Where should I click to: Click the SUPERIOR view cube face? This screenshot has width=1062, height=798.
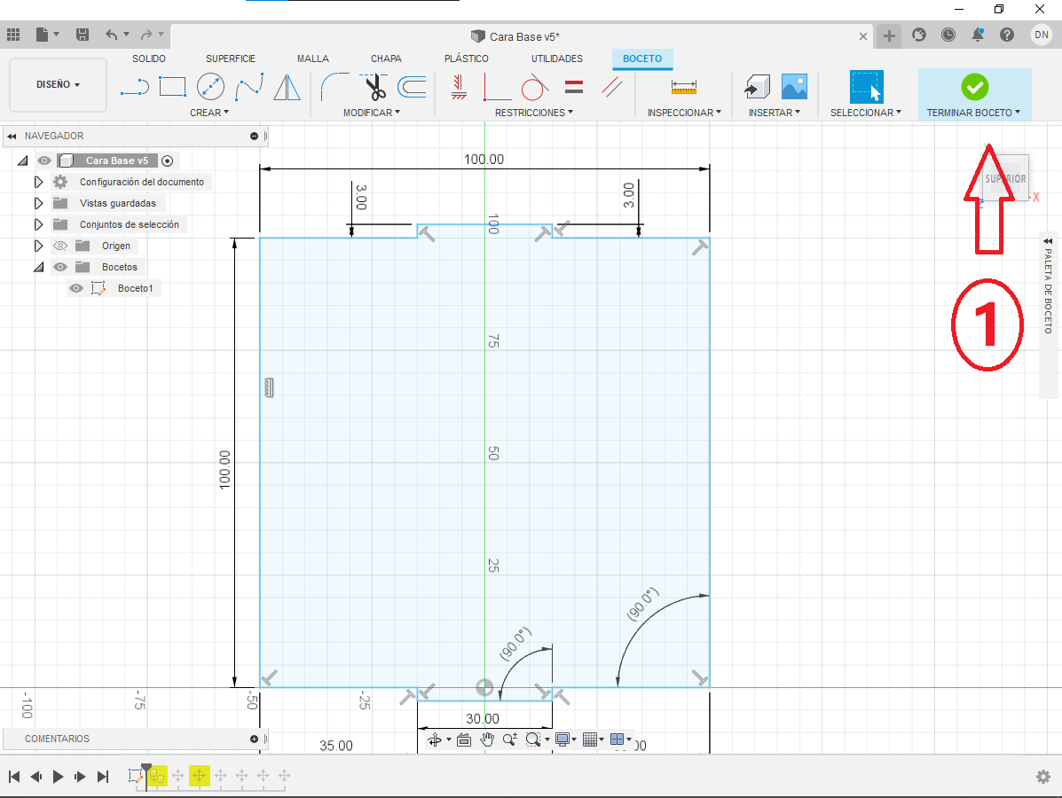pos(1006,178)
